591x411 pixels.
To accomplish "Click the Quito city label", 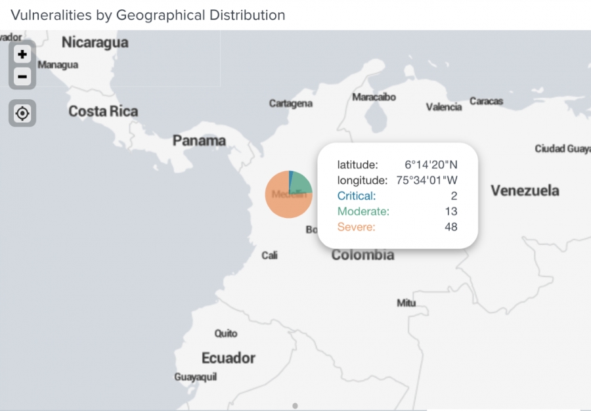I will [226, 334].
